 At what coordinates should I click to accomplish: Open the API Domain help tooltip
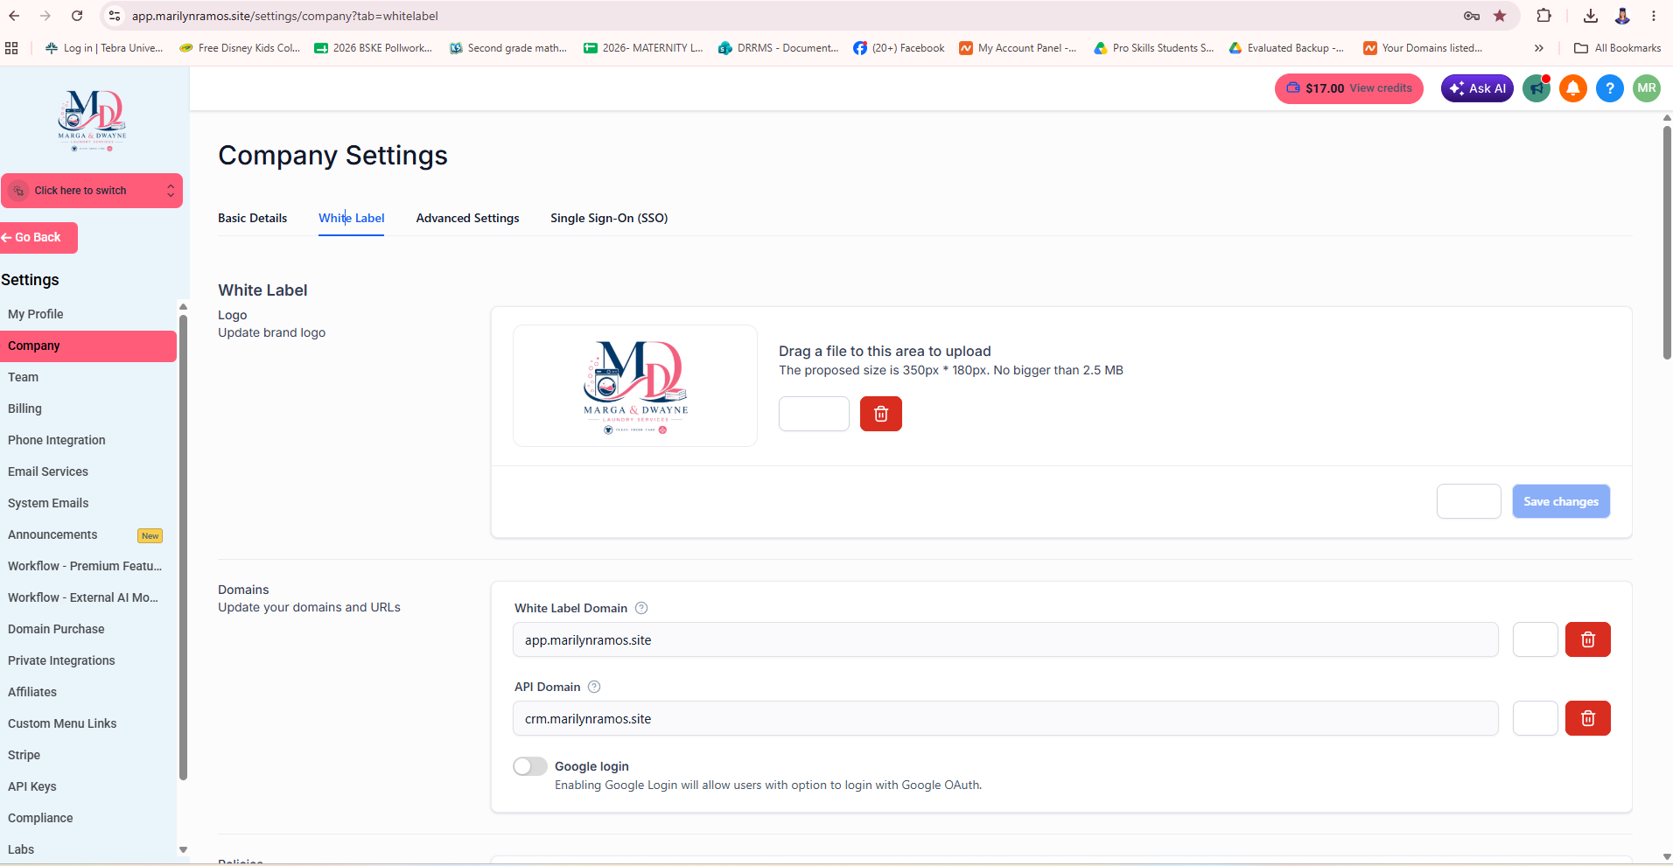coord(594,687)
